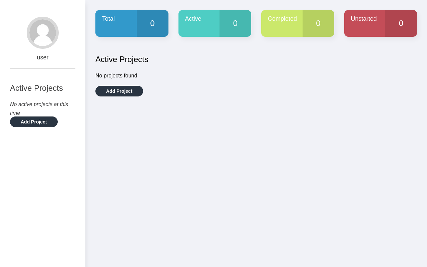Select the blue Total card label
Screen dimensions: 427x267
click(108, 19)
